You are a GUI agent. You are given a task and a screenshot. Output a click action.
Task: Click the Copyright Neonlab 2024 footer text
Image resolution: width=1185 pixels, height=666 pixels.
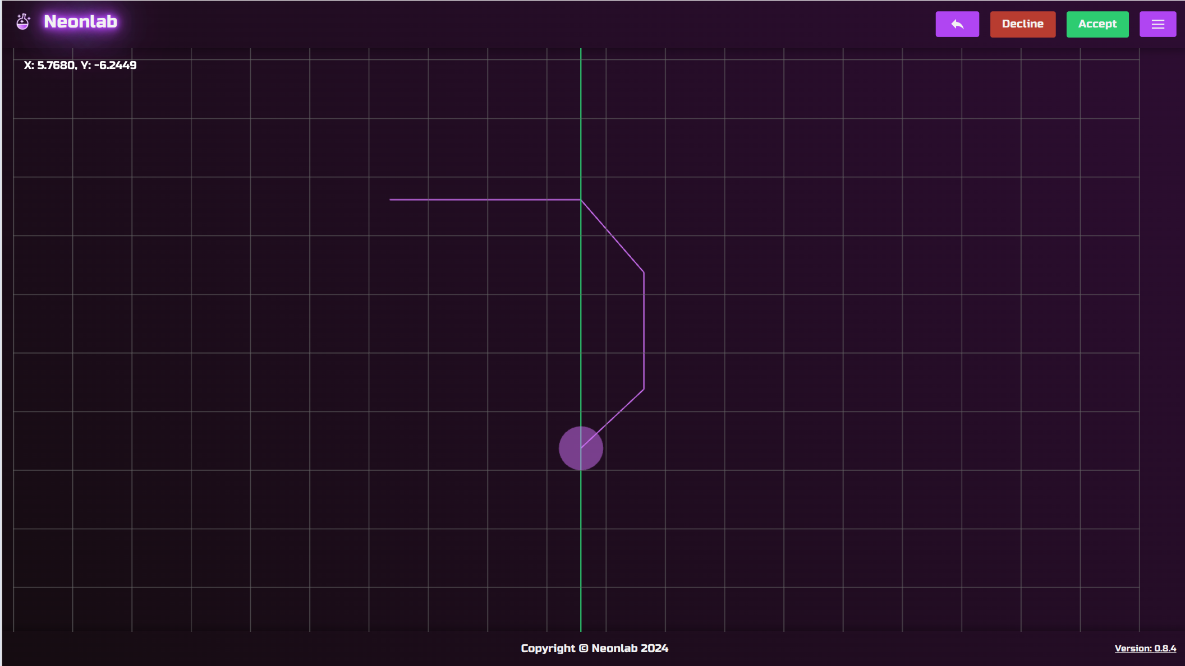594,648
